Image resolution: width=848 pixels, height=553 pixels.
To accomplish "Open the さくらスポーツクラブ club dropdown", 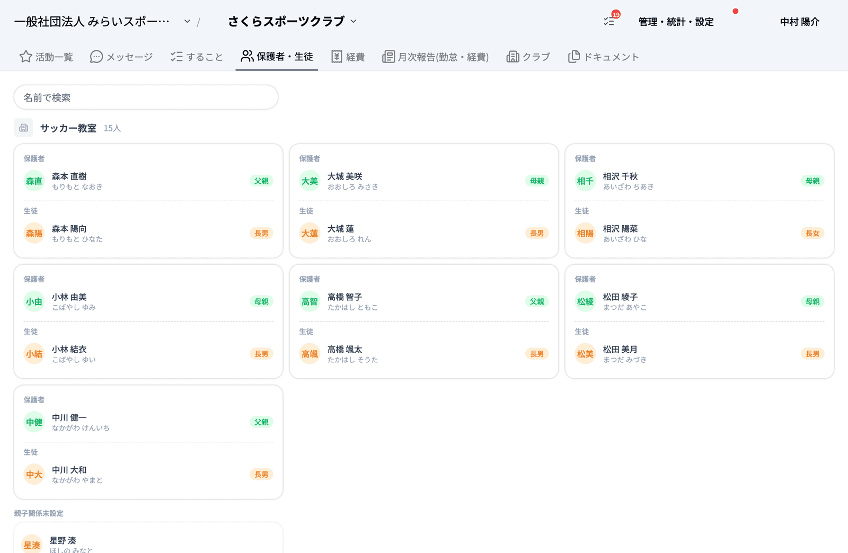I will coord(292,21).
